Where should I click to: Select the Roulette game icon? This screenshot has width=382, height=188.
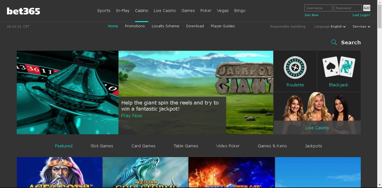[295, 67]
